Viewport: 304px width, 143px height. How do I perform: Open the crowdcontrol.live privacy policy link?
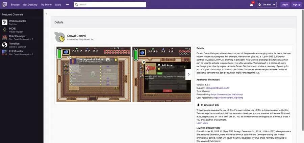228,95
